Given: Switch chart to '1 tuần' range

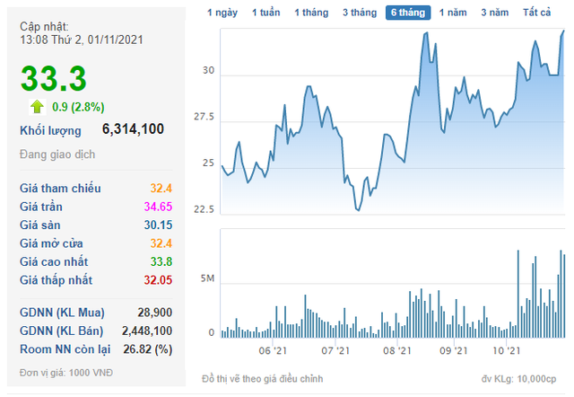Looking at the screenshot, I should click(266, 13).
